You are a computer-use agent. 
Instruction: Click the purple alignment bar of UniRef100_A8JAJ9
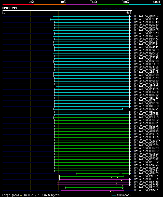pos(93,185)
